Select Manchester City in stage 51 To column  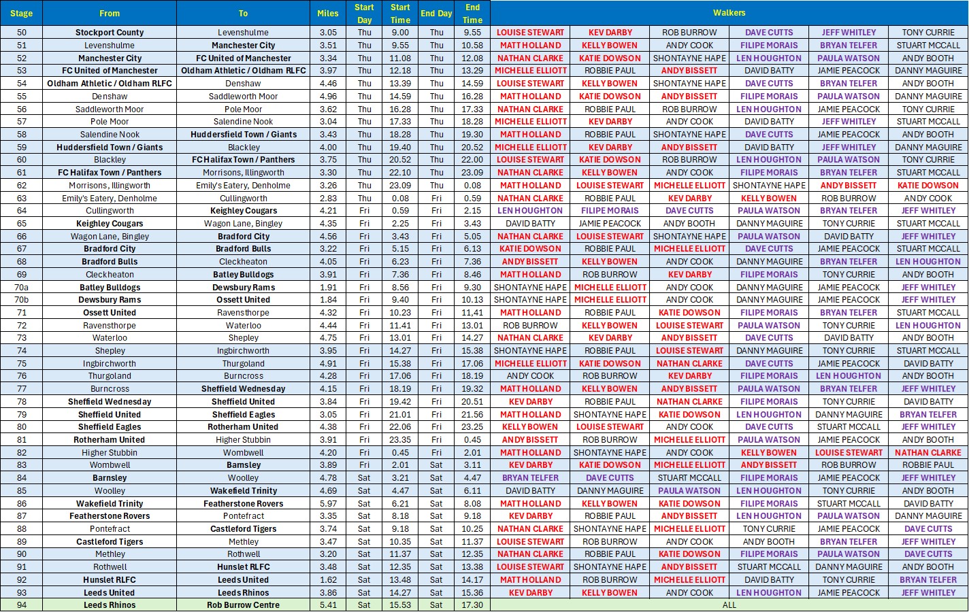244,46
